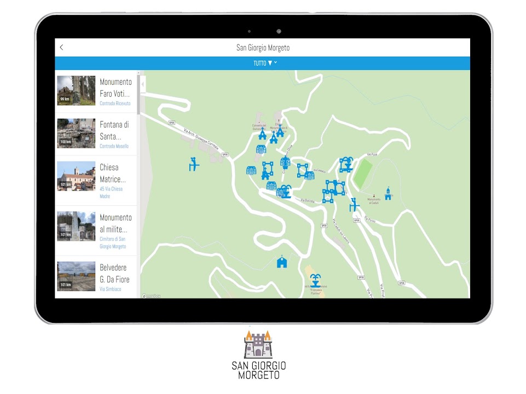Select the chapel marker south of town
This screenshot has width=526, height=394.
282,262
